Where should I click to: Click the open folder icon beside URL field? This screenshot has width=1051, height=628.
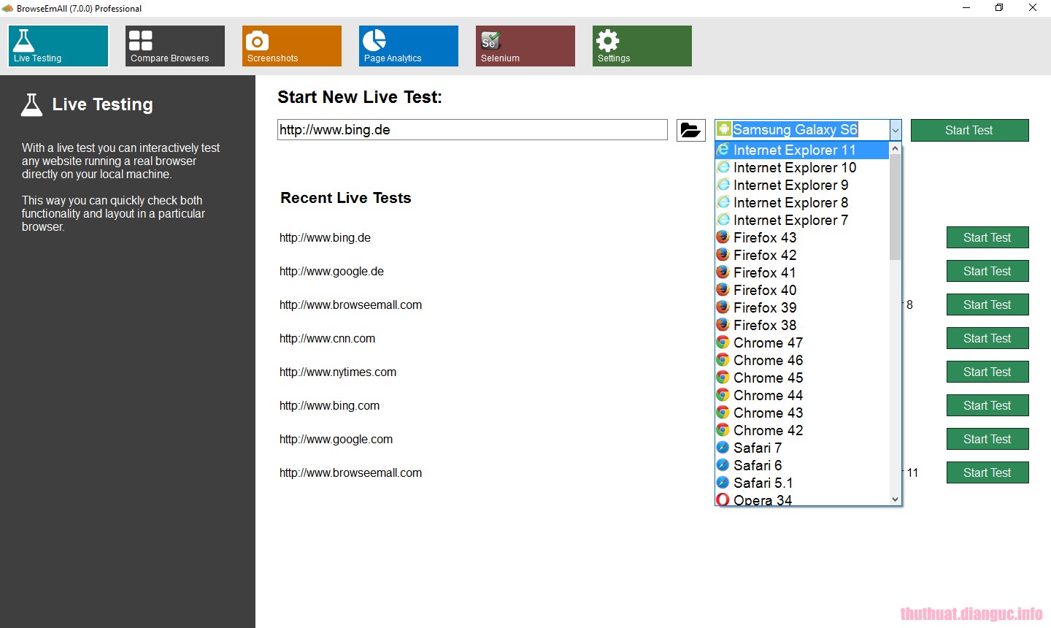[x=690, y=130]
